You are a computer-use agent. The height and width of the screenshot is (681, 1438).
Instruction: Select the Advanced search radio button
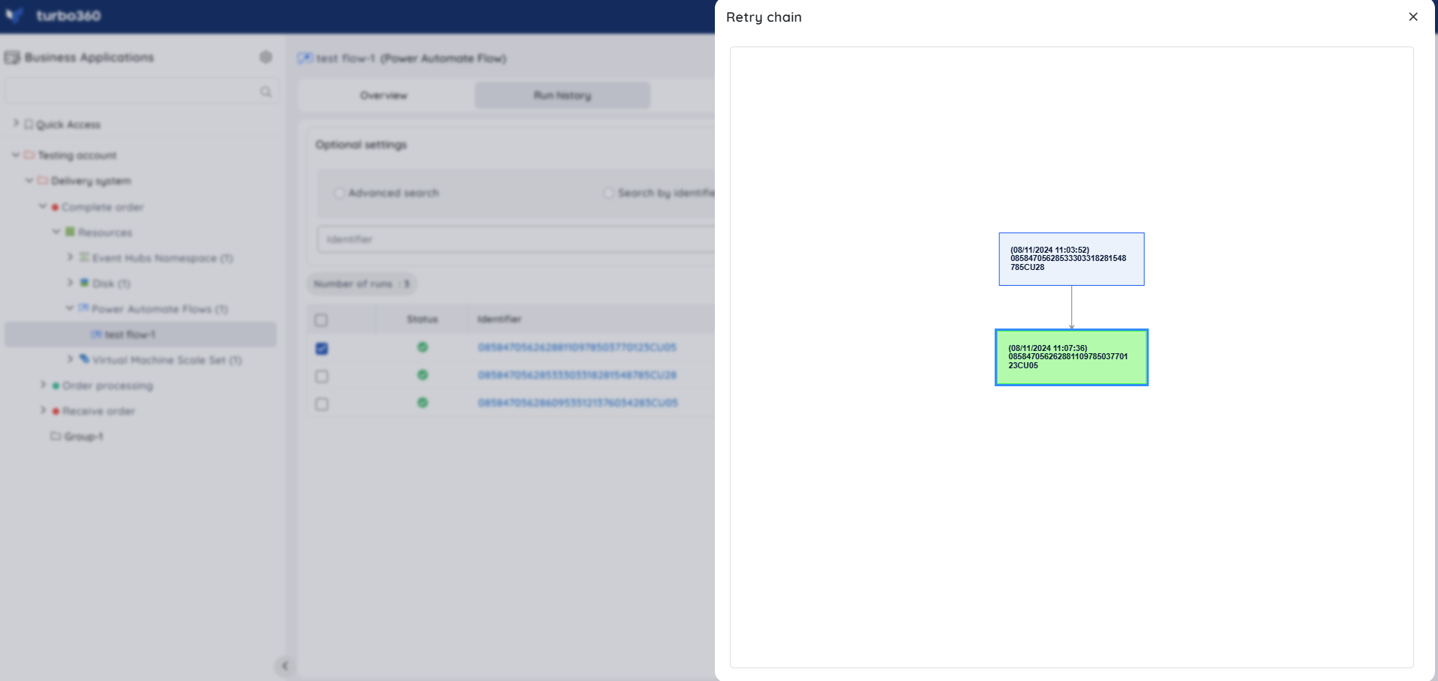339,193
